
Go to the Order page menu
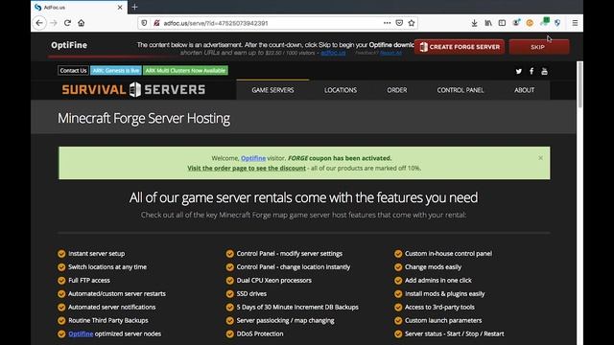tap(396, 90)
